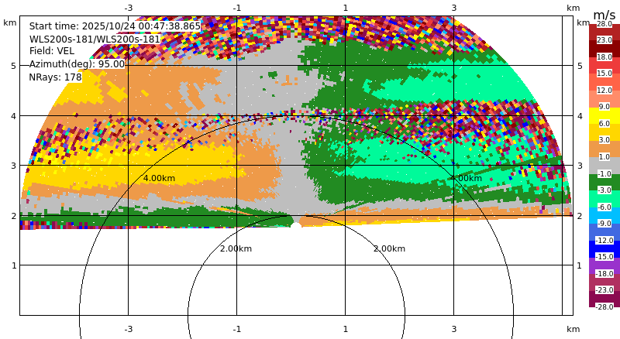Click the 2.00km ring label left of radar origin
The width and height of the screenshot is (620, 339).
pyautogui.click(x=236, y=248)
